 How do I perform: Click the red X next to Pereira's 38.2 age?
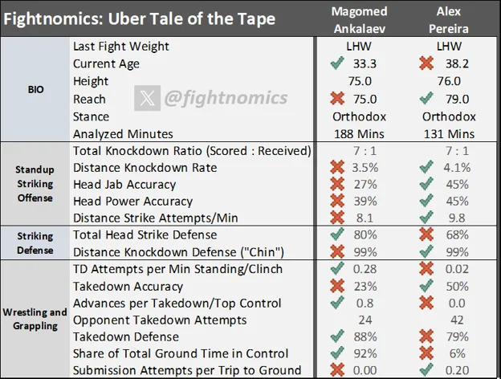tap(416, 63)
